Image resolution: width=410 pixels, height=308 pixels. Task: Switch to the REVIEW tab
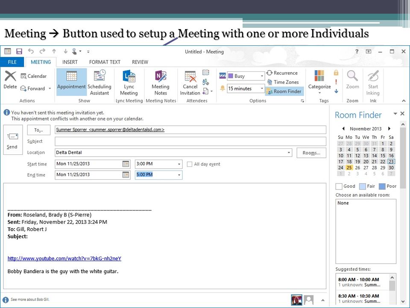[140, 62]
